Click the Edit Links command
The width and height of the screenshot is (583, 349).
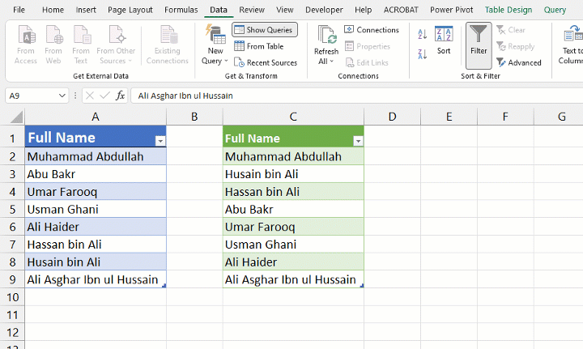point(367,62)
